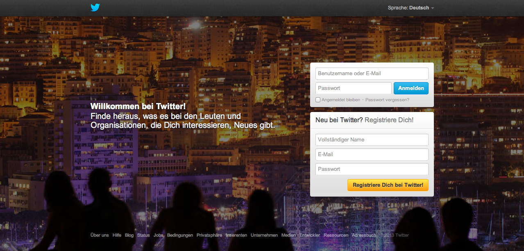
Task: Go to the Adressbuch footer link
Action: point(364,235)
